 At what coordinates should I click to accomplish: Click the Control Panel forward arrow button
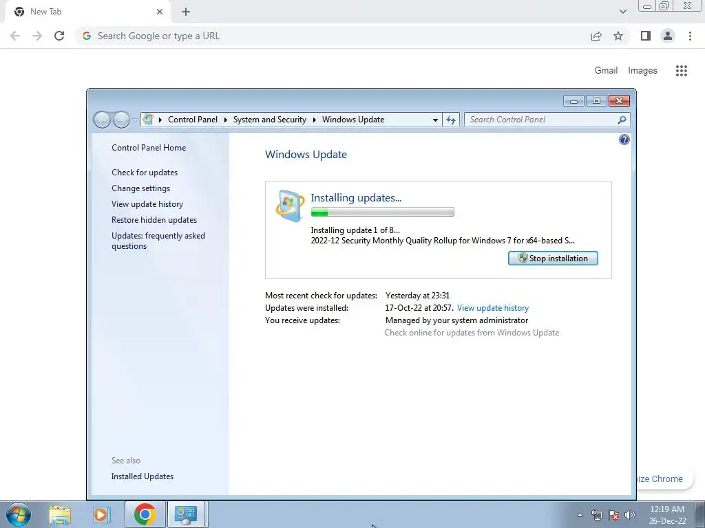click(121, 120)
